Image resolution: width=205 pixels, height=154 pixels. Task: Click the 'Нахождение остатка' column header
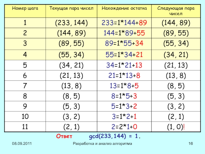coord(124,11)
